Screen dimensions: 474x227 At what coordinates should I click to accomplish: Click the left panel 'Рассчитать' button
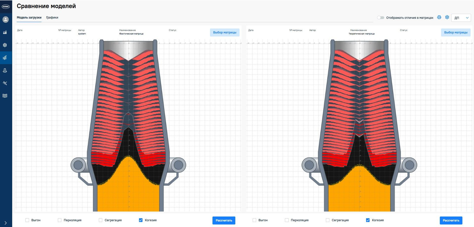pyautogui.click(x=224, y=220)
